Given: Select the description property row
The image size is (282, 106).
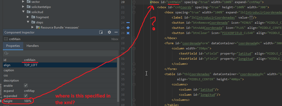Looking at the screenshot, I should click(60, 81).
